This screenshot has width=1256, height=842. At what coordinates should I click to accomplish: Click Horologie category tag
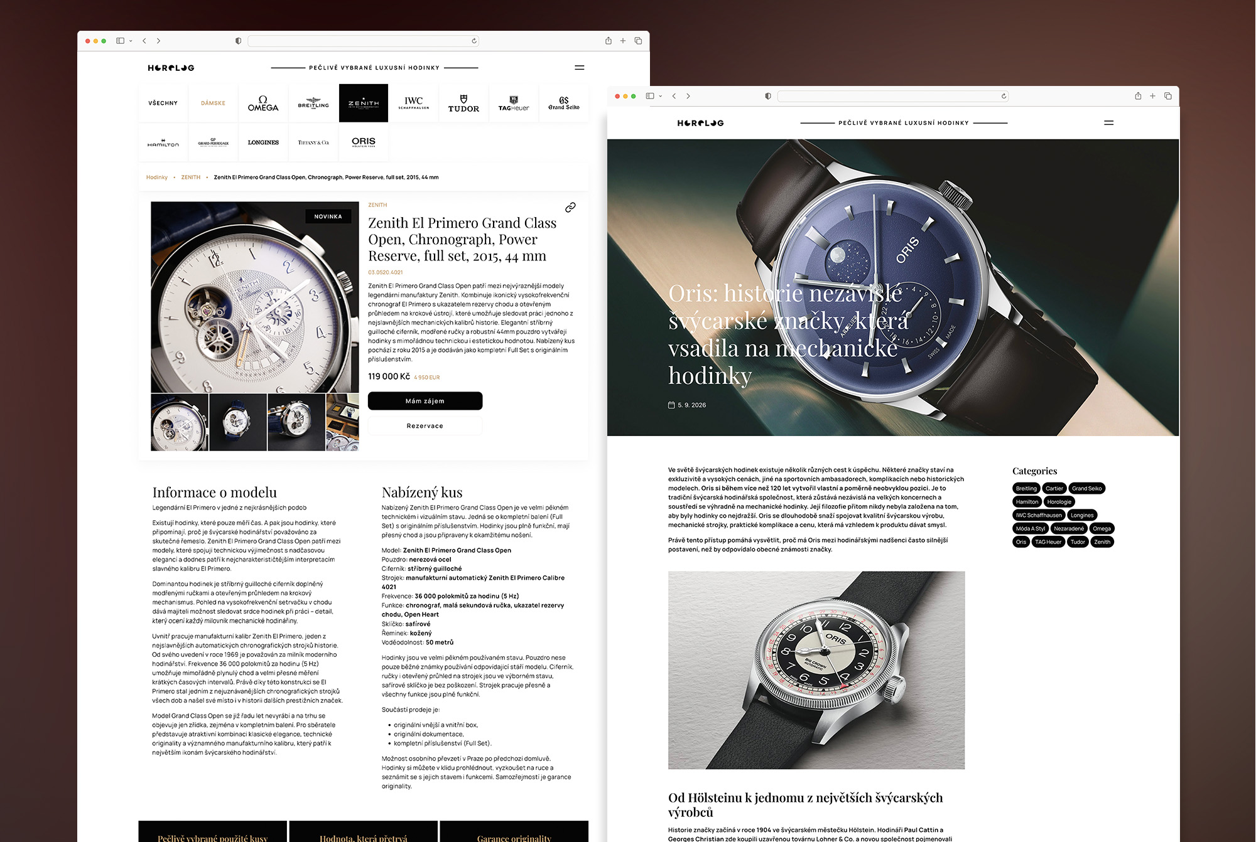(1059, 502)
